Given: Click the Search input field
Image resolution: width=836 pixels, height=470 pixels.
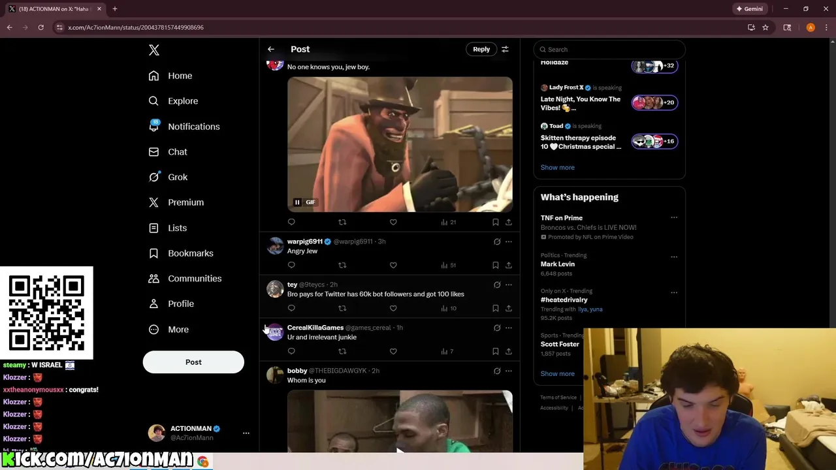Looking at the screenshot, I should tap(609, 50).
